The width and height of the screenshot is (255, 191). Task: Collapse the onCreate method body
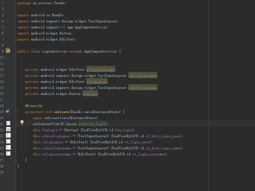coord(16,111)
